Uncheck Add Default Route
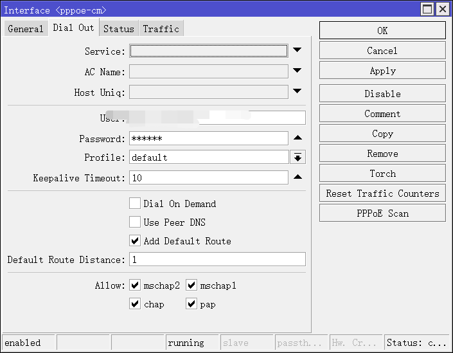Image resolution: width=453 pixels, height=353 pixels. 135,241
